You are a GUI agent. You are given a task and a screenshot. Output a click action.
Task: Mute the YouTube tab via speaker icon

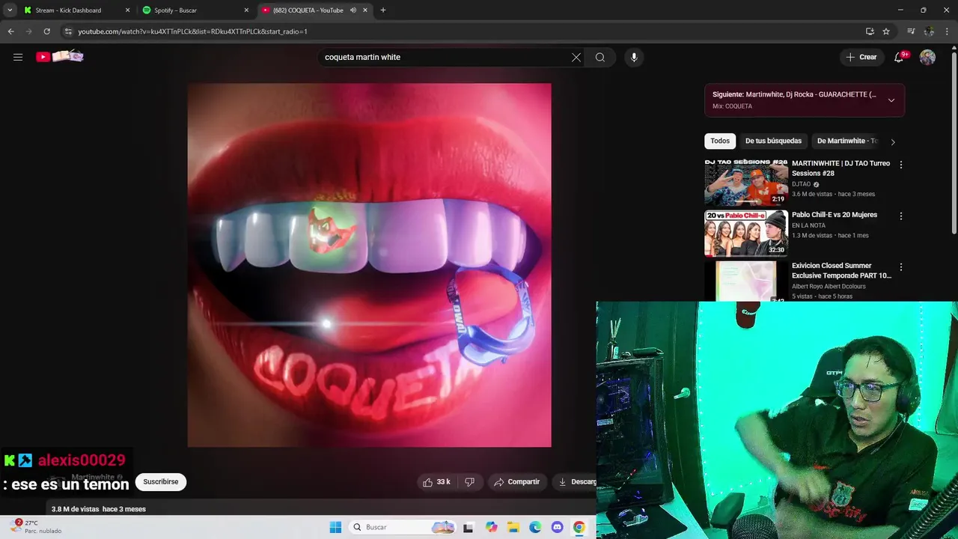353,10
